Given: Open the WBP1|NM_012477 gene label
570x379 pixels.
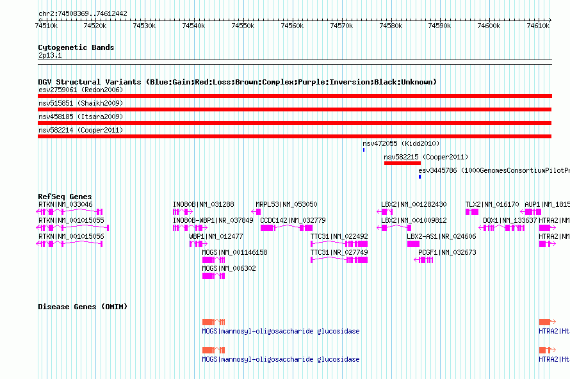Looking at the screenshot, I should click(216, 237).
